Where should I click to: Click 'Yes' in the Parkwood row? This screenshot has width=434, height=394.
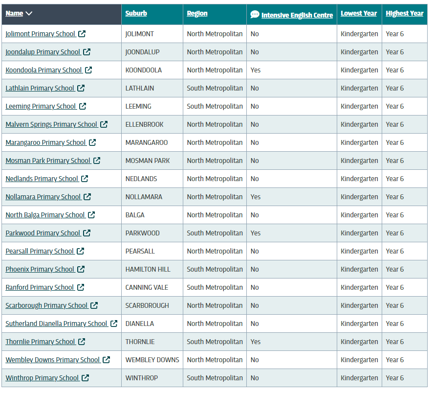pos(256,233)
